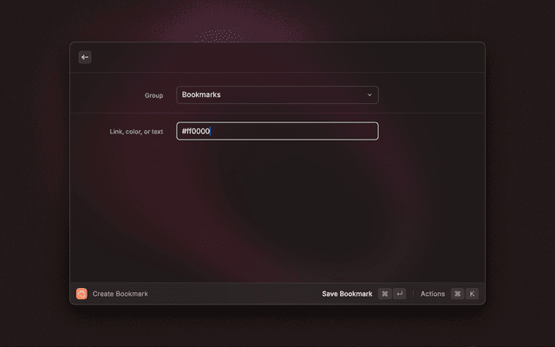Expand the Group chevron arrow
The height and width of the screenshot is (347, 555).
[x=369, y=95]
